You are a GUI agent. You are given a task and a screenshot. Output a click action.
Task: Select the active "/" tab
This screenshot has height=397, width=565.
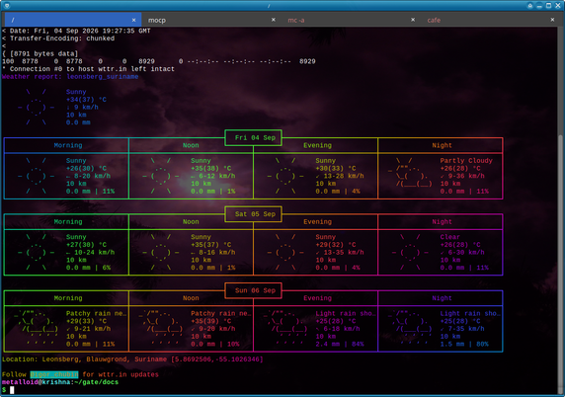point(68,20)
